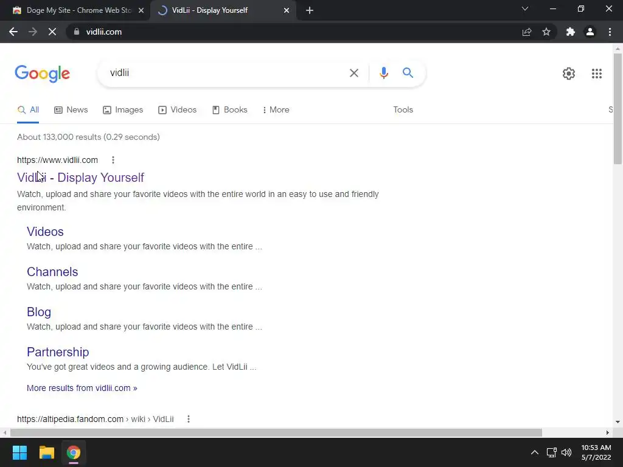Select the All results tab
The image size is (623, 467).
pos(28,109)
